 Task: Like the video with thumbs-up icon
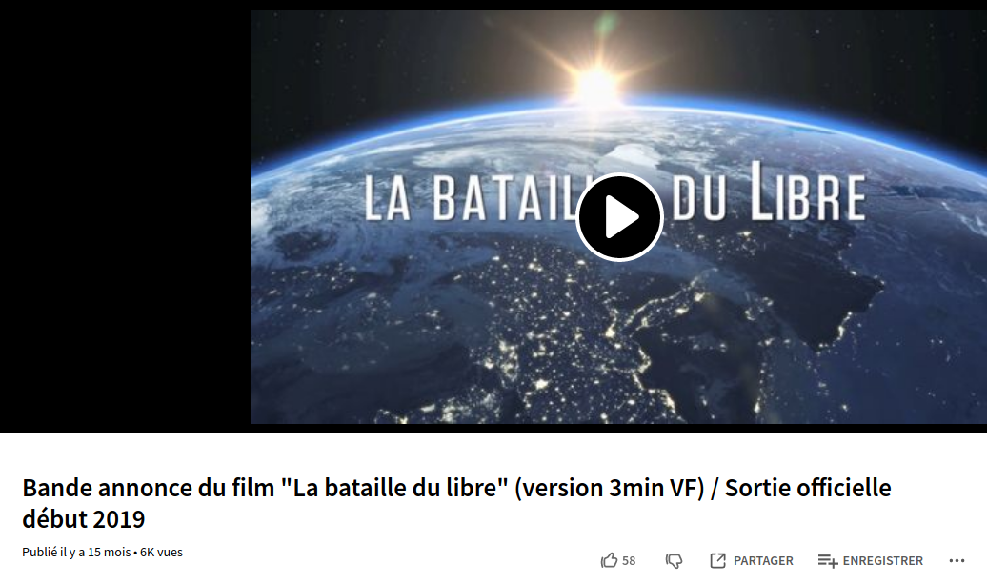[x=609, y=560]
